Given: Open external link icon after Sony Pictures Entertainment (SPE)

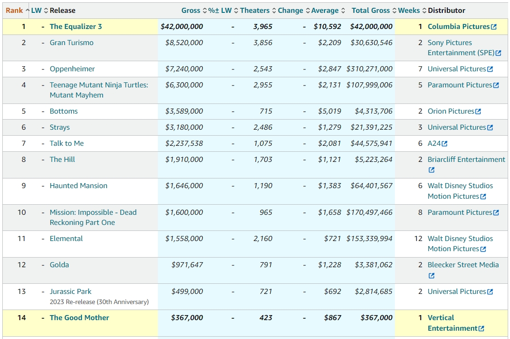Looking at the screenshot, I should tap(498, 53).
